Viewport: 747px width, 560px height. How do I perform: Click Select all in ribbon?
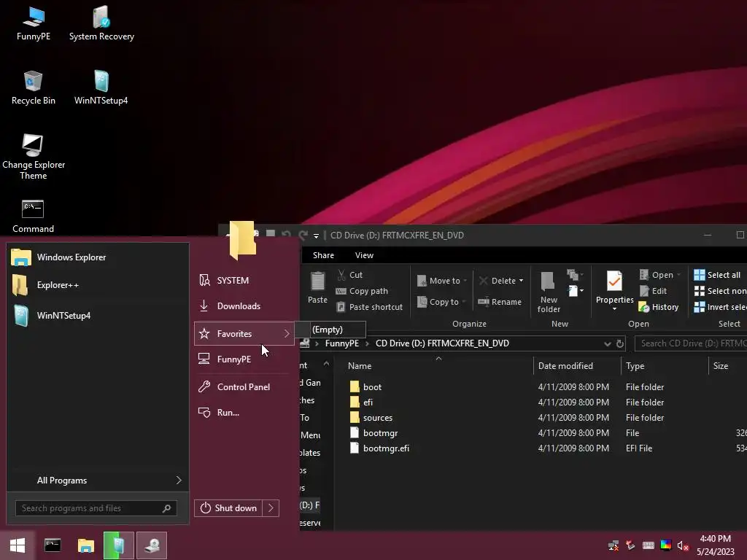[717, 275]
